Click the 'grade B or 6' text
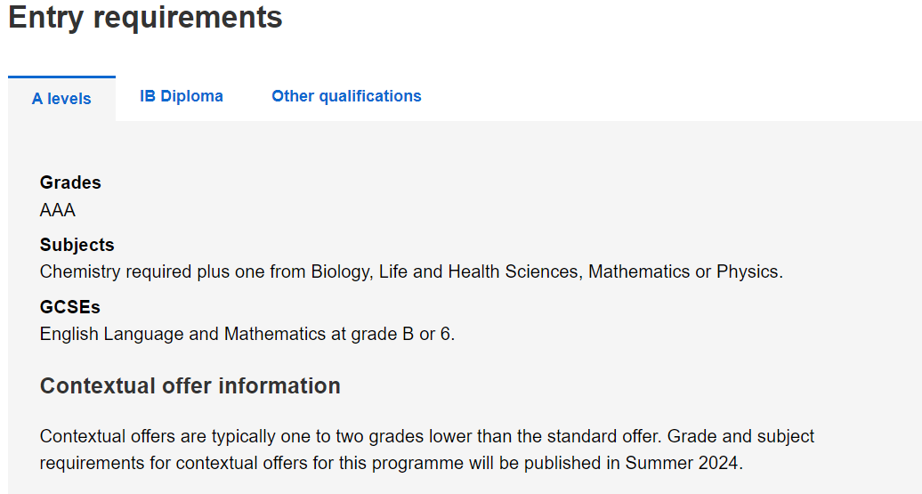Image resolution: width=922 pixels, height=494 pixels. point(402,334)
